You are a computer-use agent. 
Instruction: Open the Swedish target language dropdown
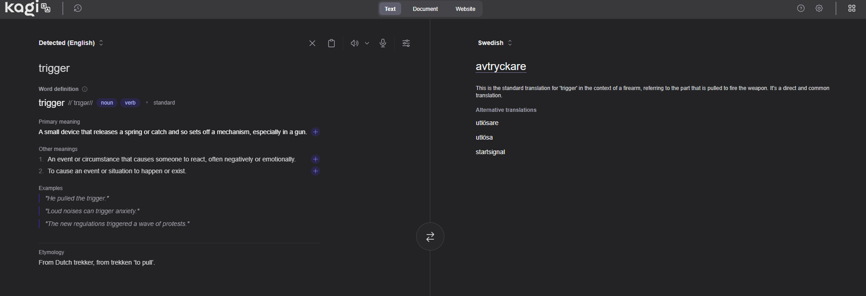point(494,43)
